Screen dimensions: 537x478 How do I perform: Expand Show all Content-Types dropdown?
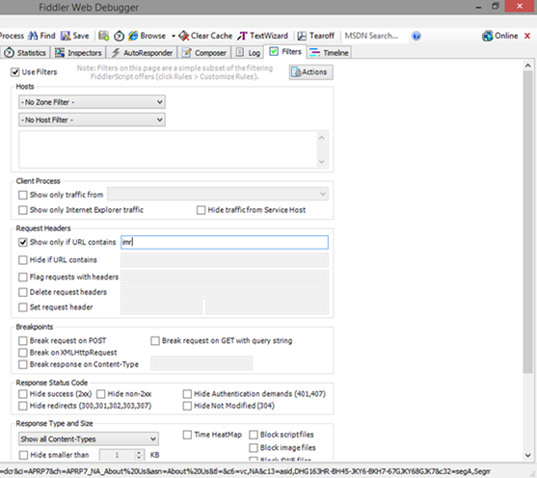(89, 438)
